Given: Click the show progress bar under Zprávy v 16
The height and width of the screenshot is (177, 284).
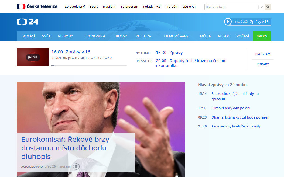Looking at the screenshot, I should pos(89,65).
